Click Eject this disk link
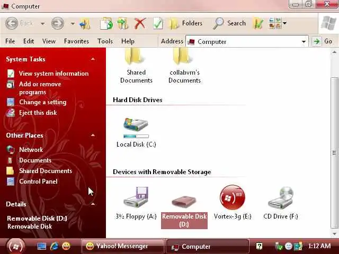 pos(38,113)
